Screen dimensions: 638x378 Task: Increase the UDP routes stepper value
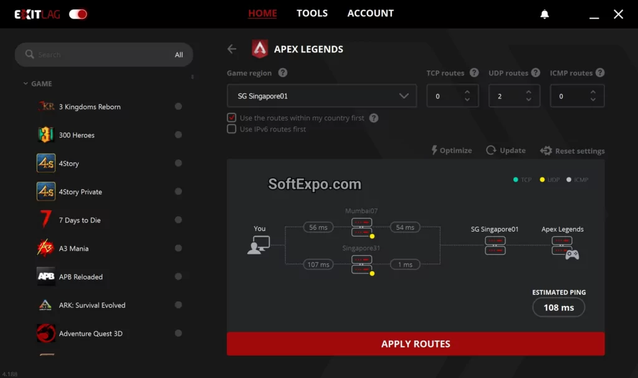pos(529,92)
